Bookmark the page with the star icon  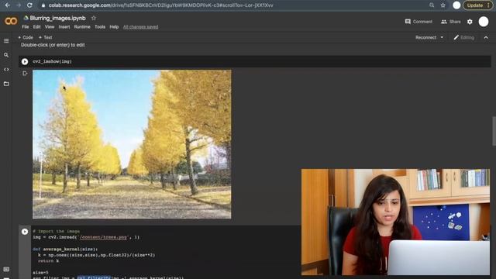click(443, 5)
